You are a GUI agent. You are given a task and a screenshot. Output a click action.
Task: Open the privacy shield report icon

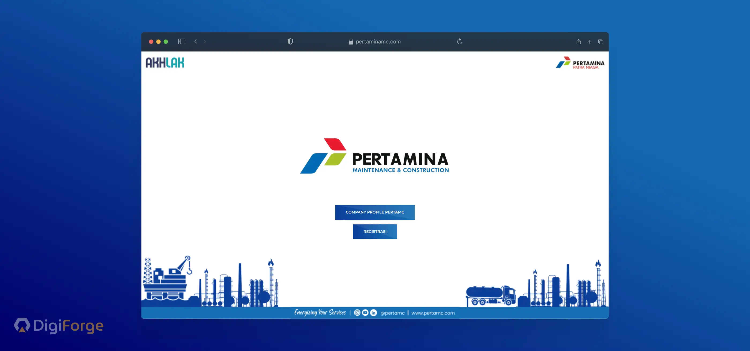pyautogui.click(x=290, y=41)
